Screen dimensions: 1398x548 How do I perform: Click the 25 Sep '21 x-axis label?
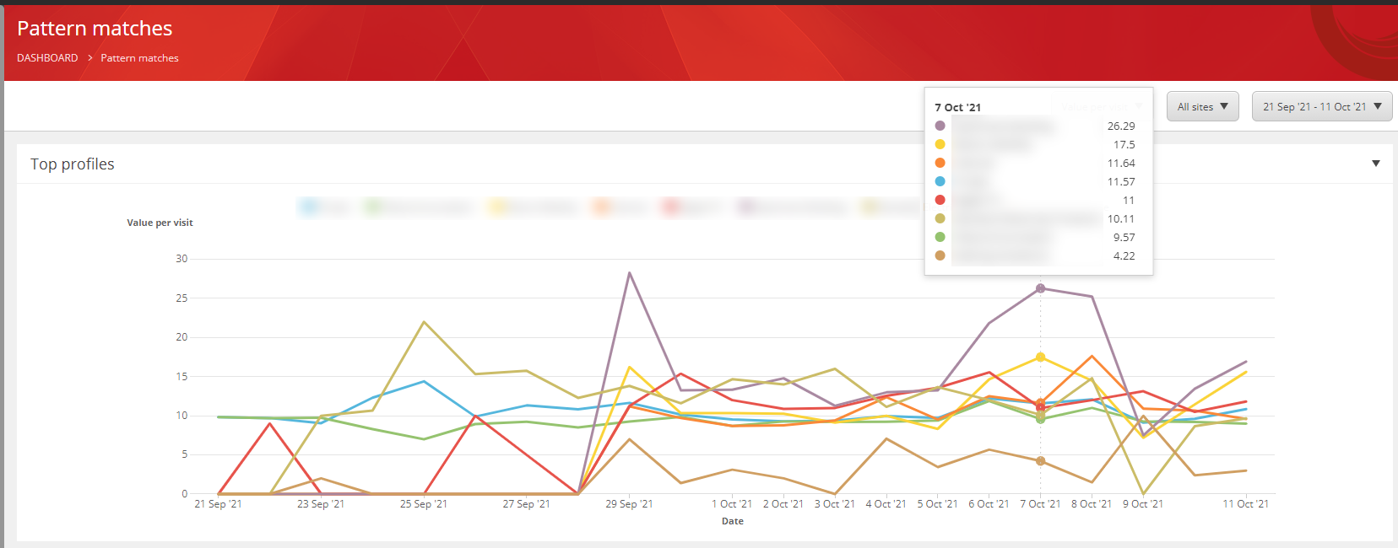click(x=424, y=503)
